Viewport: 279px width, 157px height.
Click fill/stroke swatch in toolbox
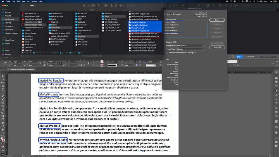pyautogui.click(x=3, y=140)
